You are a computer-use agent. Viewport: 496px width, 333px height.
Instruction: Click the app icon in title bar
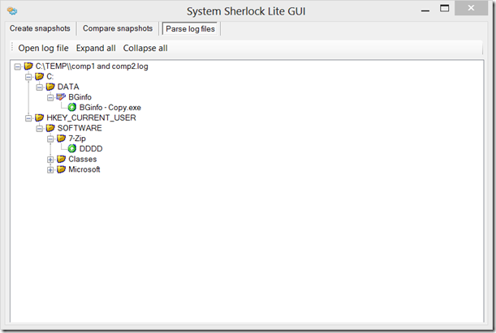[x=11, y=11]
